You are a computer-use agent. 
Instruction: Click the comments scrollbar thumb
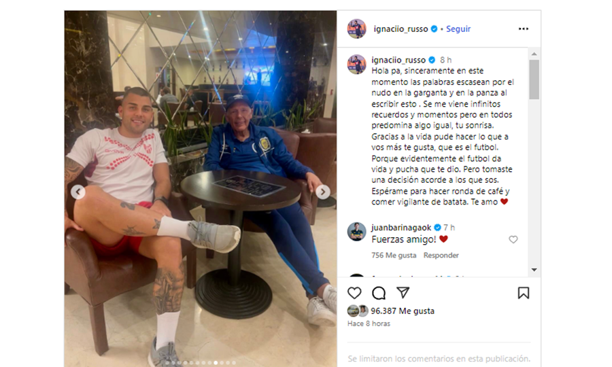tap(534, 79)
